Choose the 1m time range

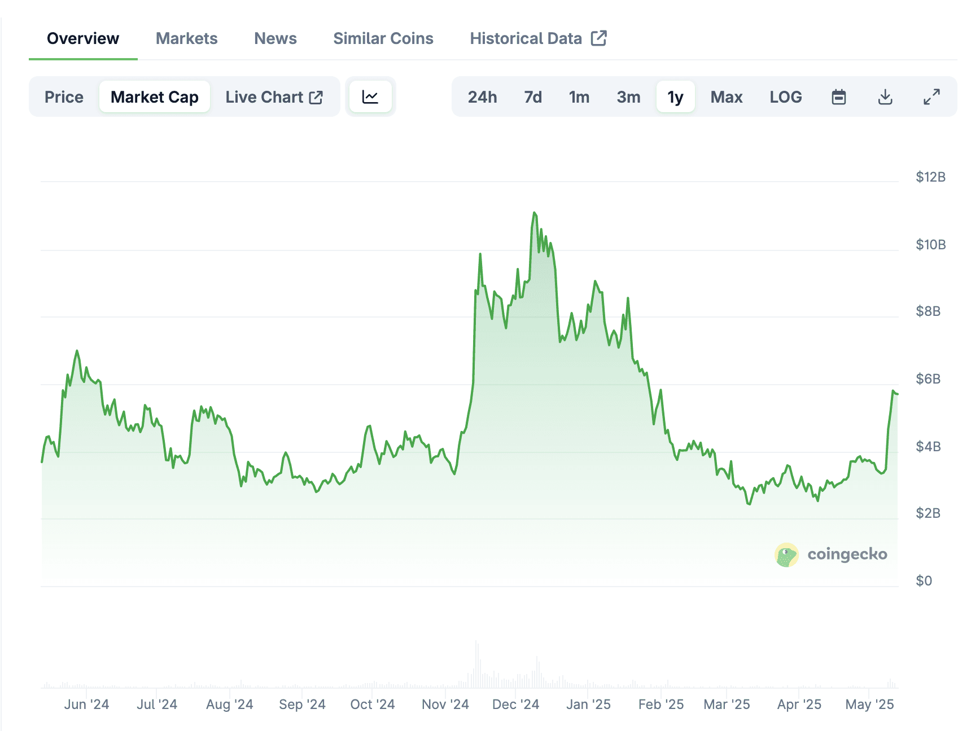click(x=579, y=97)
